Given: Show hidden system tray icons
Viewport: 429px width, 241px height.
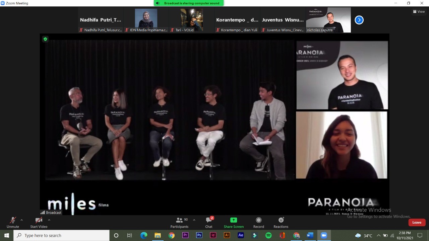Looking at the screenshot, I should [379, 235].
